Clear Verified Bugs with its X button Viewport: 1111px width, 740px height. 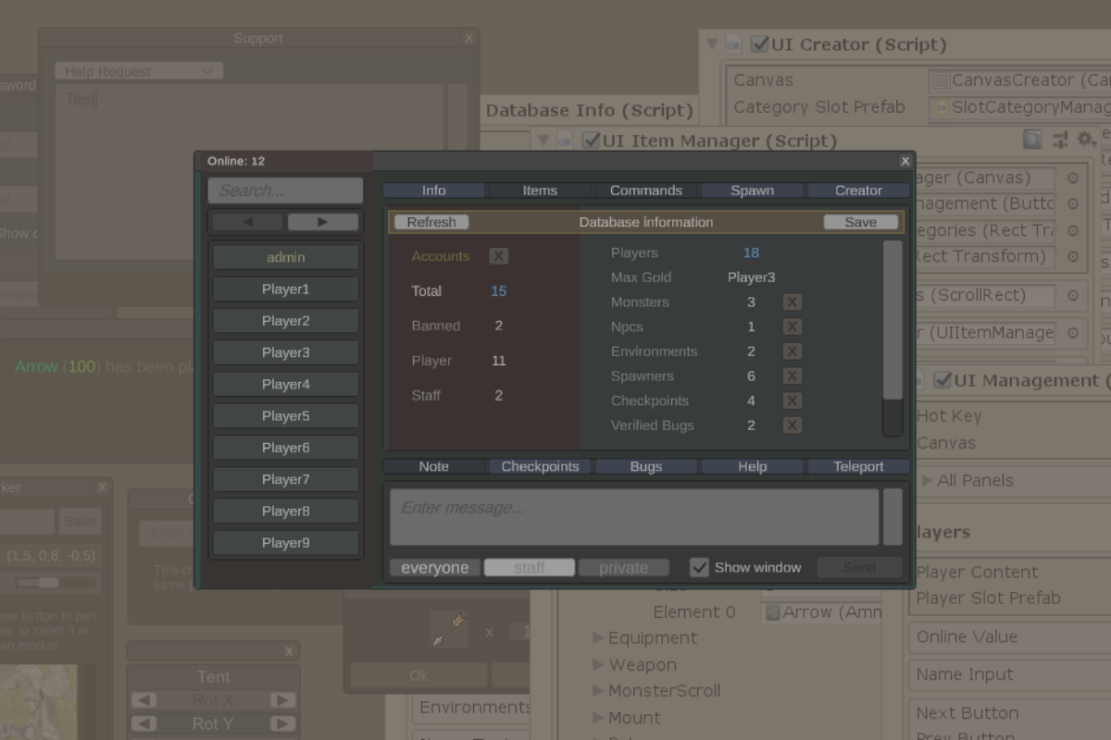point(792,425)
